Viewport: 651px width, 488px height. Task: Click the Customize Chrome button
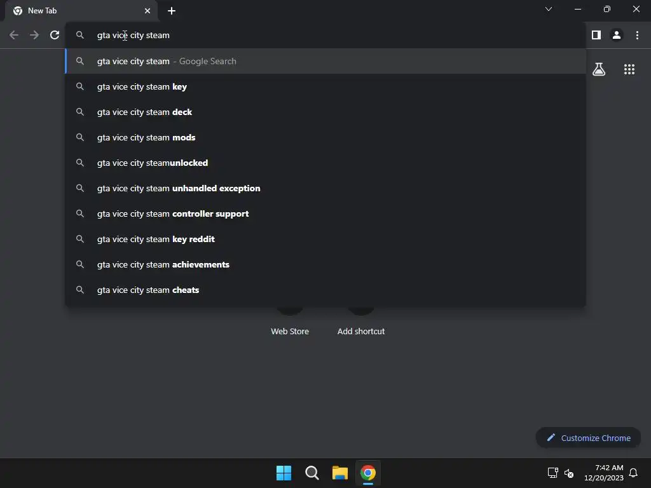click(588, 438)
